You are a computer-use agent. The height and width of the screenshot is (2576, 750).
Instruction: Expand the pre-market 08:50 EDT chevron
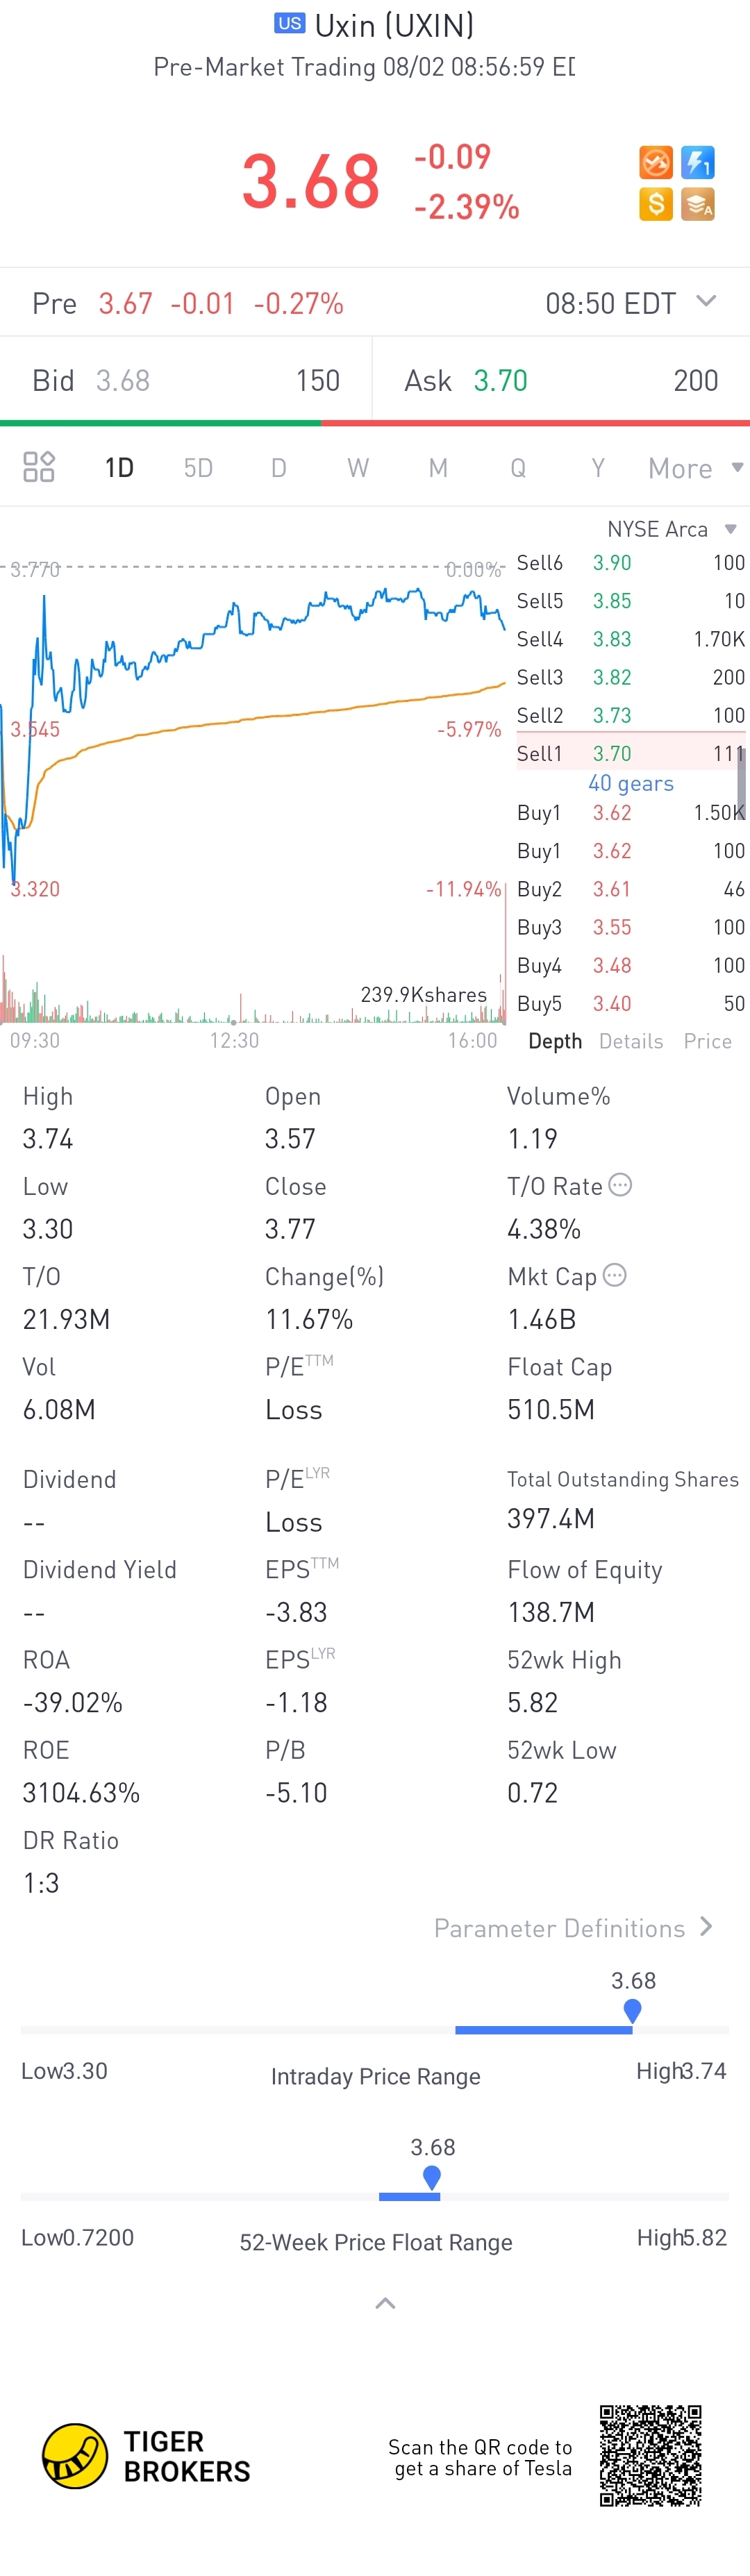pyautogui.click(x=706, y=301)
